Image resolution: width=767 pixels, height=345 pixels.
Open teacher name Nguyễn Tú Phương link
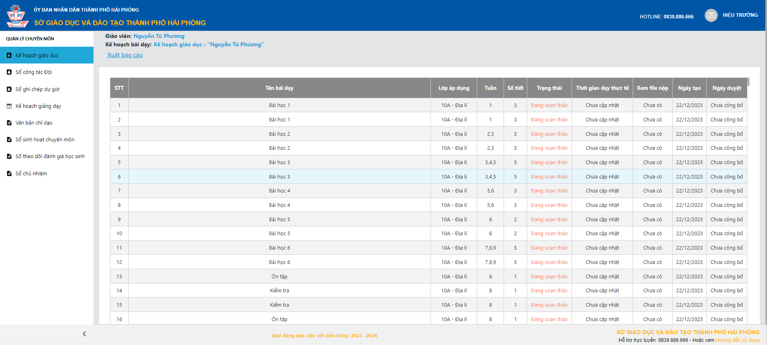159,36
